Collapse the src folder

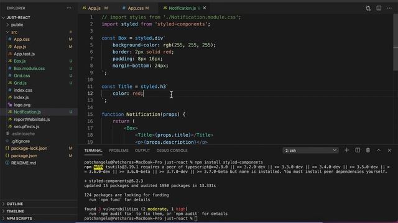[7, 32]
